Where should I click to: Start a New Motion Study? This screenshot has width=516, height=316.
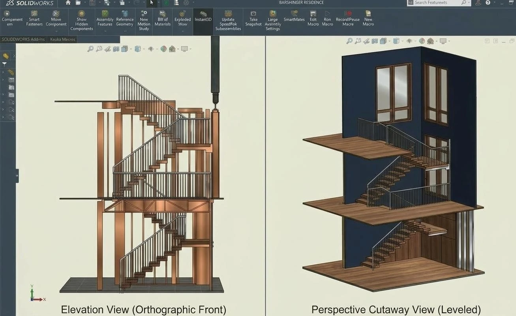(144, 21)
